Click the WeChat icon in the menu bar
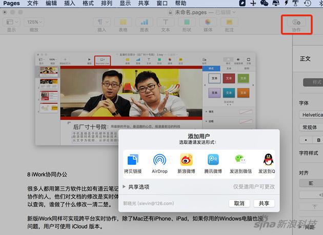323x235 pixels. click(x=264, y=3)
